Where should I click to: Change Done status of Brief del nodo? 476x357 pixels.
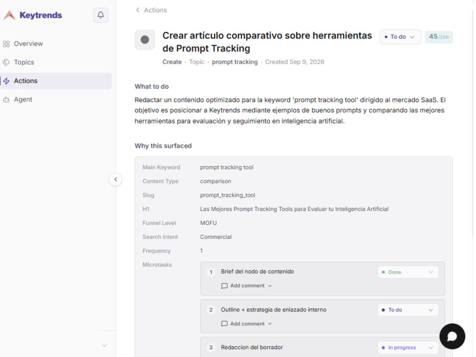(x=408, y=272)
